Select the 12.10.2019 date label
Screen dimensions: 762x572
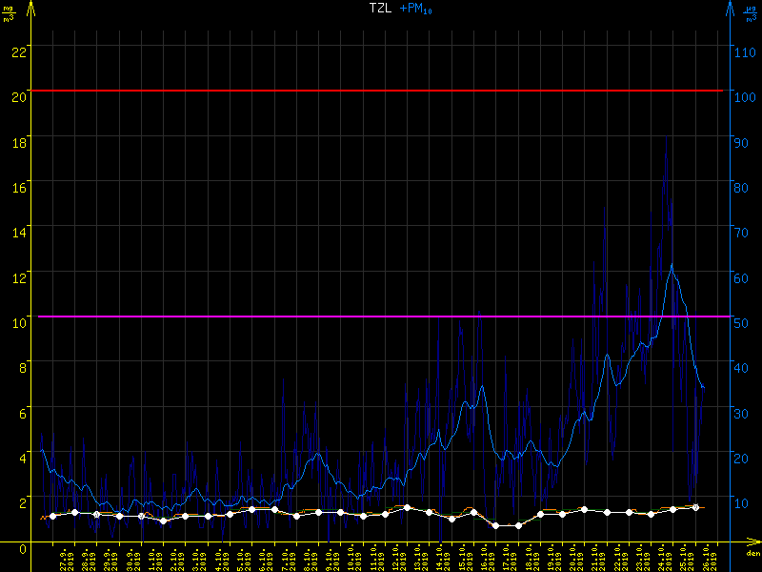tap(398, 558)
